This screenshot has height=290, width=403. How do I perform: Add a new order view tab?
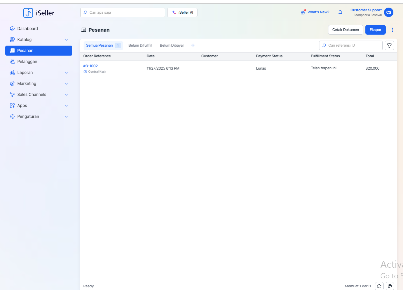193,45
